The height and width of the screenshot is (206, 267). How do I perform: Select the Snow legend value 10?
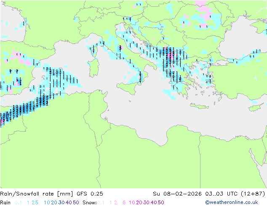[132, 203]
